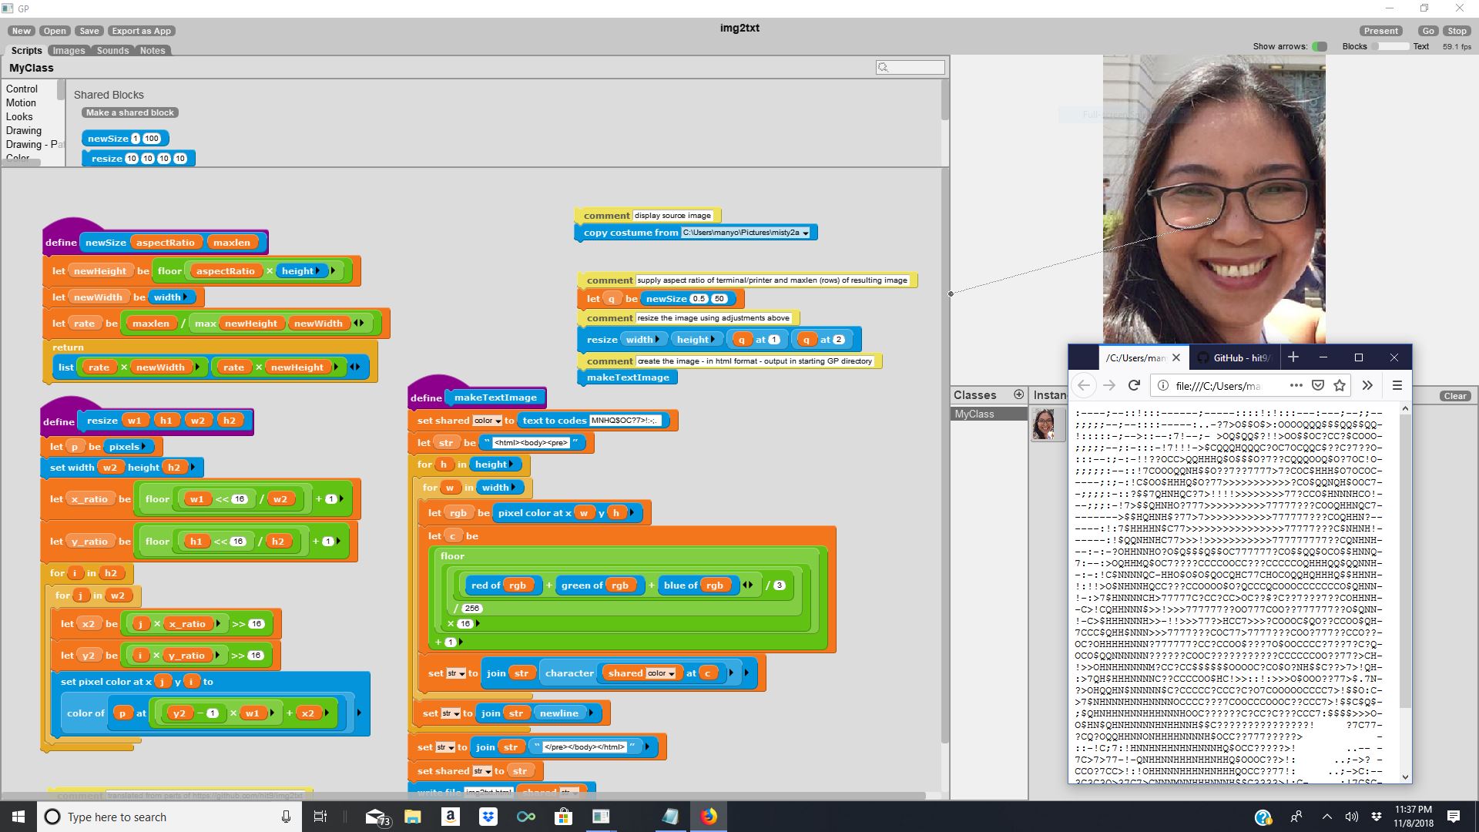
Task: Click the Present button
Action: coord(1380,31)
